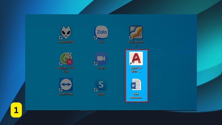Screen dimensions: 222x125
Task: Select the Nguyen Cốc Cốc browser icon
Action: click(x=66, y=59)
